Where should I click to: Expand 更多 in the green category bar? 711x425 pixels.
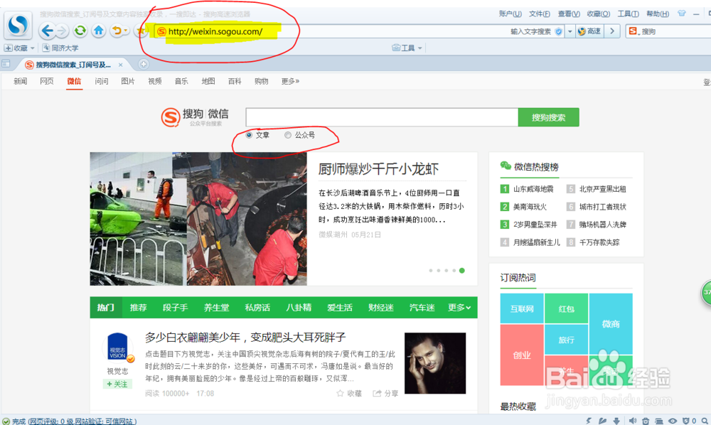pos(459,308)
